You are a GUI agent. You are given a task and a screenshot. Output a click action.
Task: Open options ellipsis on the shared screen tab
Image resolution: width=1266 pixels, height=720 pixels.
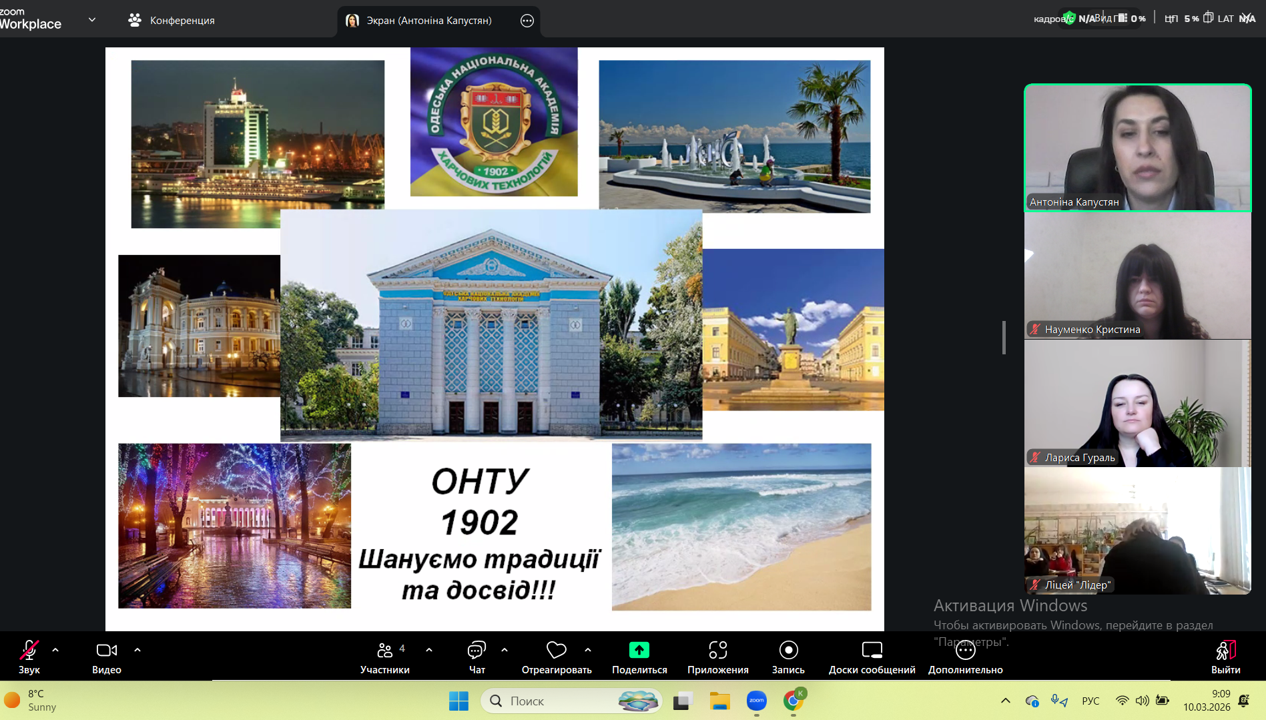pyautogui.click(x=527, y=21)
